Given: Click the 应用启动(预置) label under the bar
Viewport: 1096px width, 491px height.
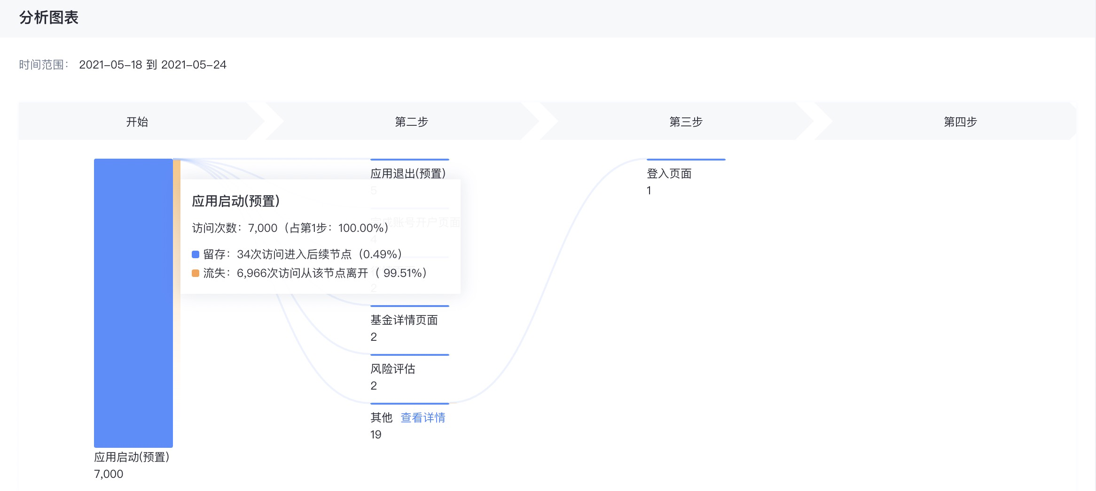Looking at the screenshot, I should (132, 457).
